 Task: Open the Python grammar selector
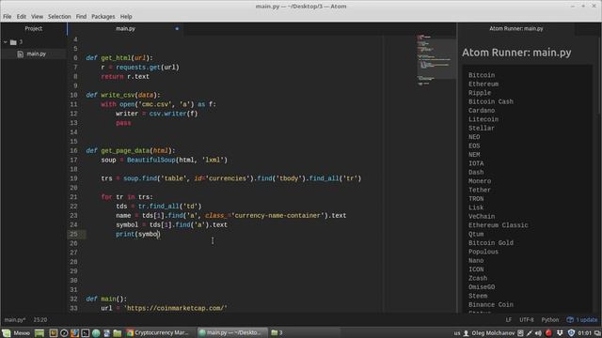[549, 319]
